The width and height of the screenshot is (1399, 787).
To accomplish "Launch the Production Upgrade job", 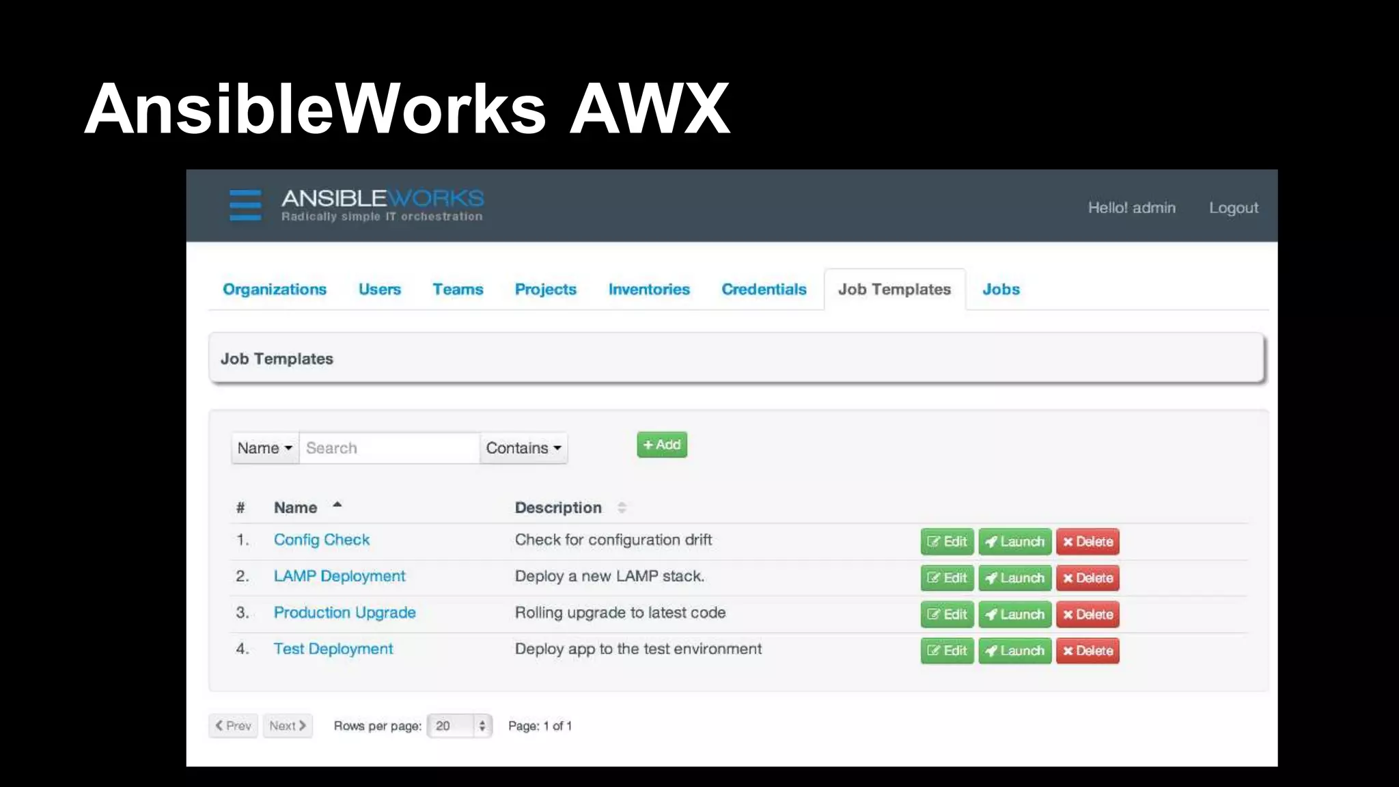I will tap(1014, 614).
